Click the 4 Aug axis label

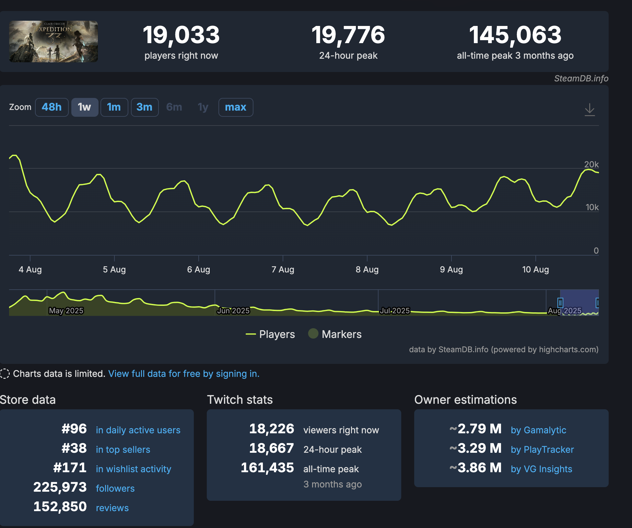[x=30, y=270]
